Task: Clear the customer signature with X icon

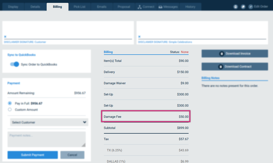Action: pos(5,37)
